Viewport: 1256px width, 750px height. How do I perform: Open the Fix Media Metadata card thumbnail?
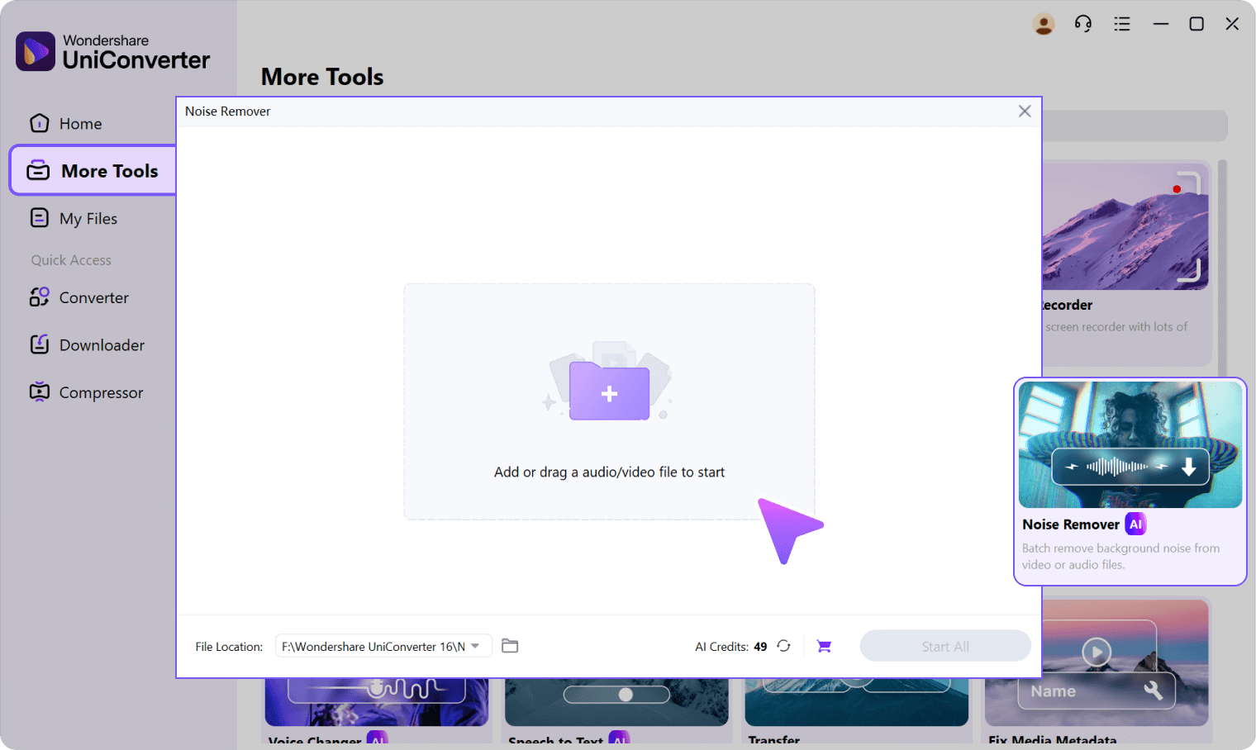[x=1097, y=662]
